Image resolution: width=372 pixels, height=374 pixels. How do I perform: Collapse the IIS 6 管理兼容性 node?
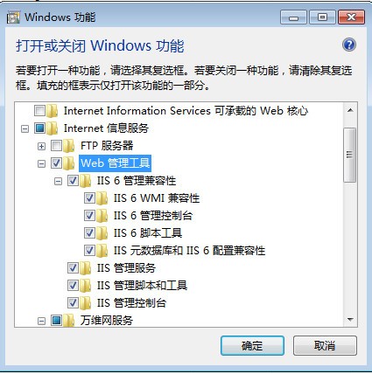pos(59,181)
